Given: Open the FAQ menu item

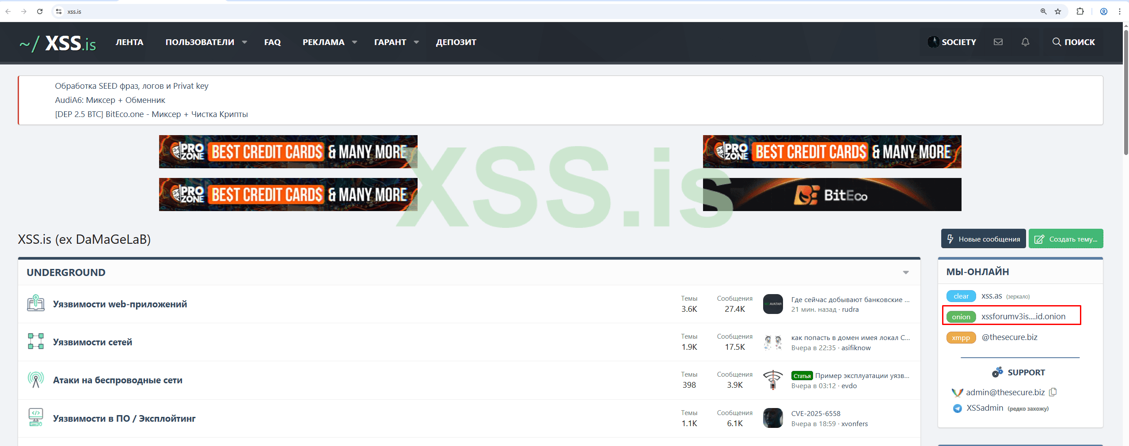Looking at the screenshot, I should pyautogui.click(x=273, y=42).
